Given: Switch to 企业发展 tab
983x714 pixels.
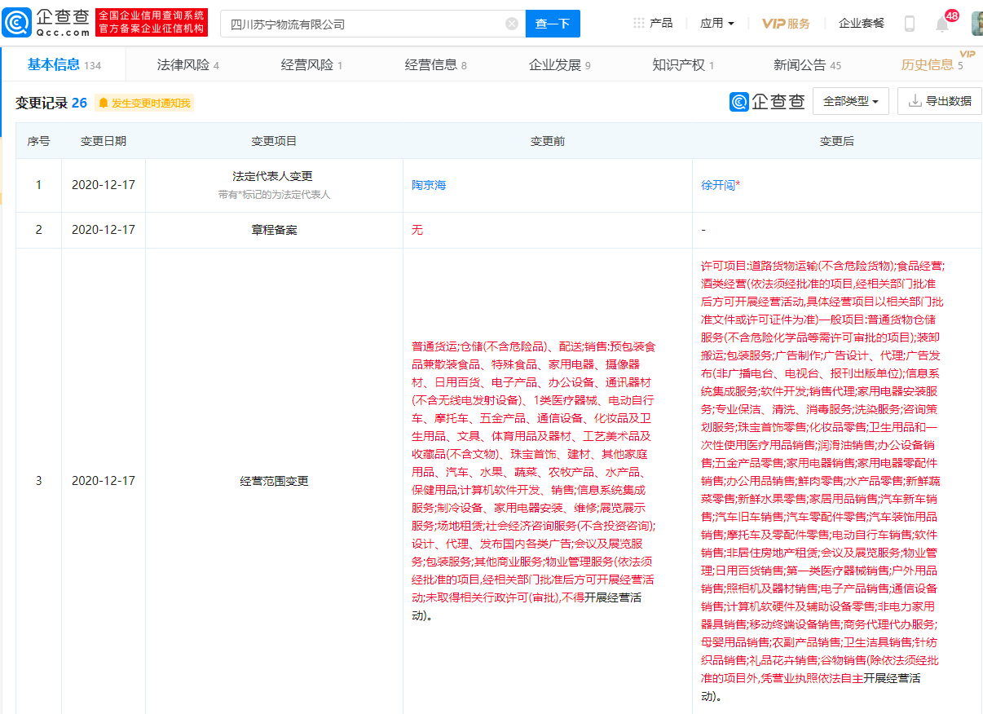Looking at the screenshot, I should (559, 64).
